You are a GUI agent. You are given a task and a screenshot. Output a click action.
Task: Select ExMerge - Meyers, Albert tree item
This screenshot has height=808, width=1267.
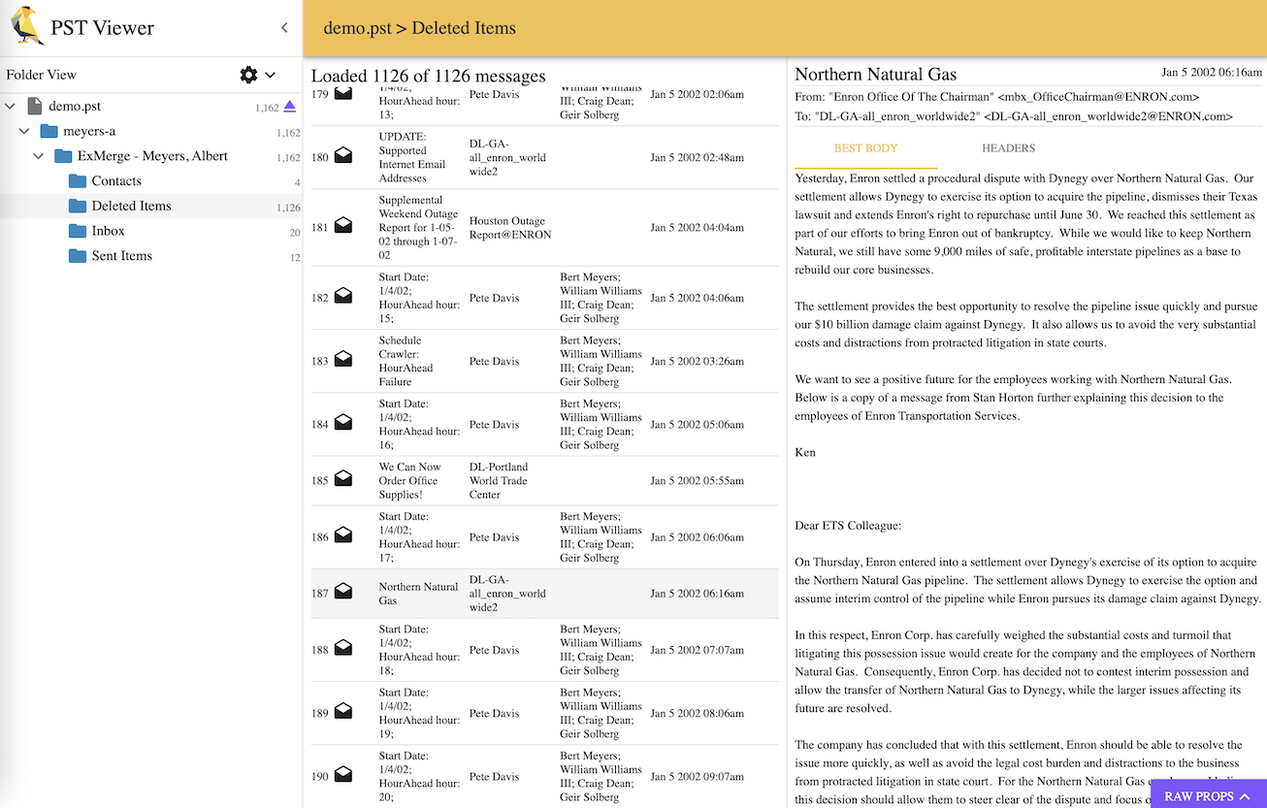pos(151,157)
